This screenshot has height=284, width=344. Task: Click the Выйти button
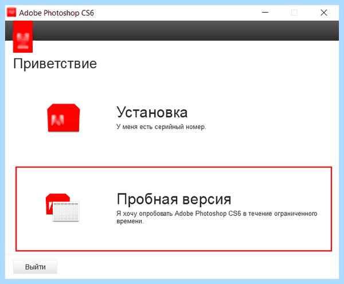click(35, 267)
